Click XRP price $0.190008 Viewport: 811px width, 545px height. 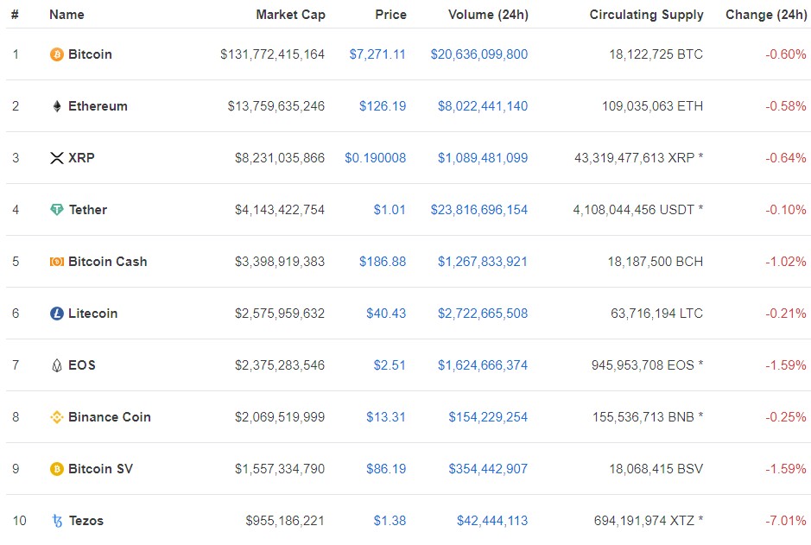376,158
